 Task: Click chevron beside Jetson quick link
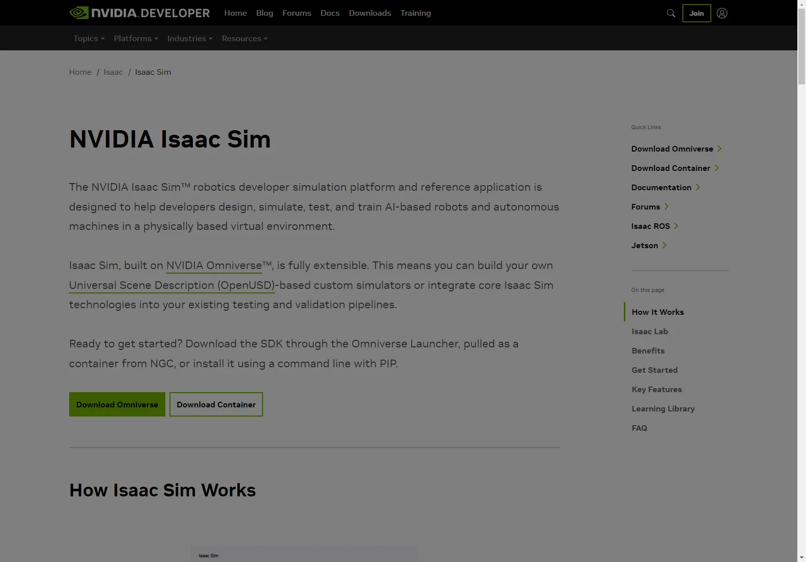664,245
